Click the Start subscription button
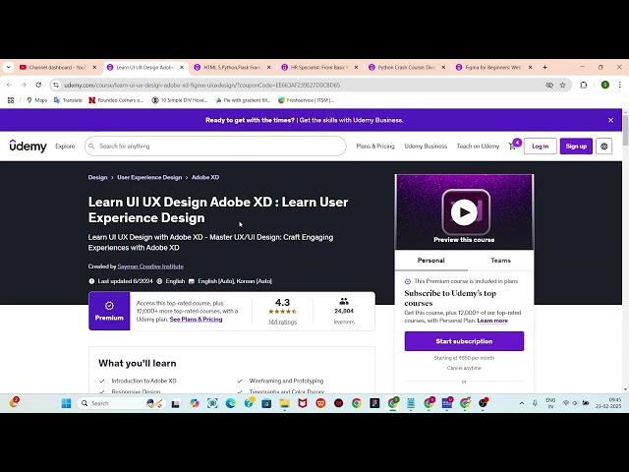Image resolution: width=629 pixels, height=472 pixels. [x=464, y=341]
